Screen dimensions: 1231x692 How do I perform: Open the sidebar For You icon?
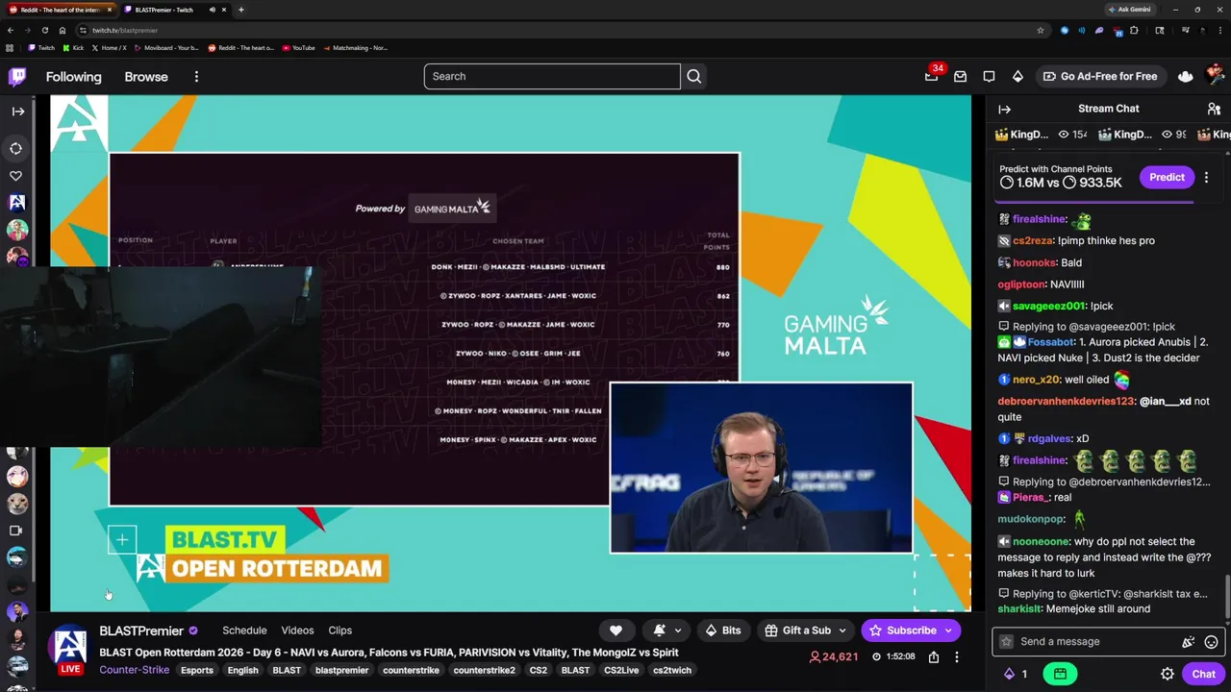pos(16,148)
